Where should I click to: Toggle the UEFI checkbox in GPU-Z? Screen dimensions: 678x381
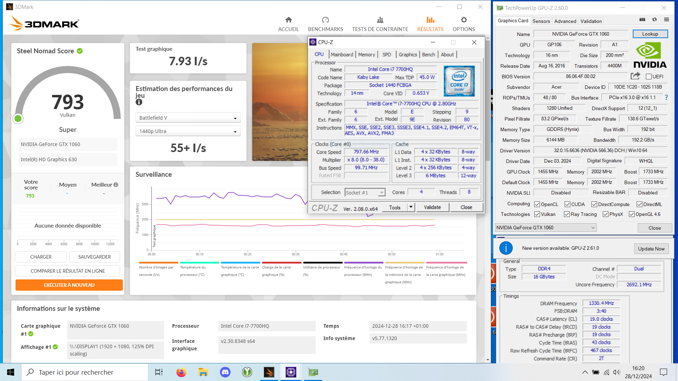pos(648,77)
